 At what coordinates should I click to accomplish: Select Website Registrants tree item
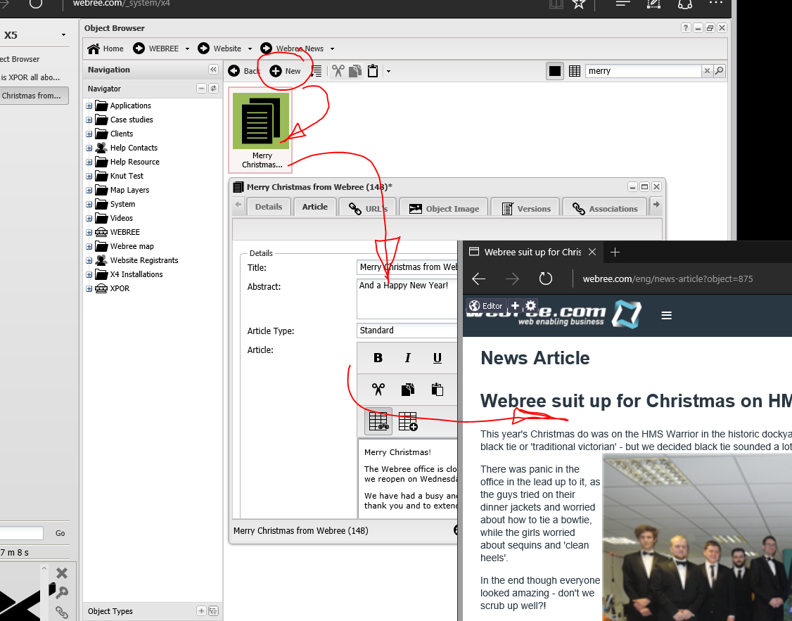144,260
